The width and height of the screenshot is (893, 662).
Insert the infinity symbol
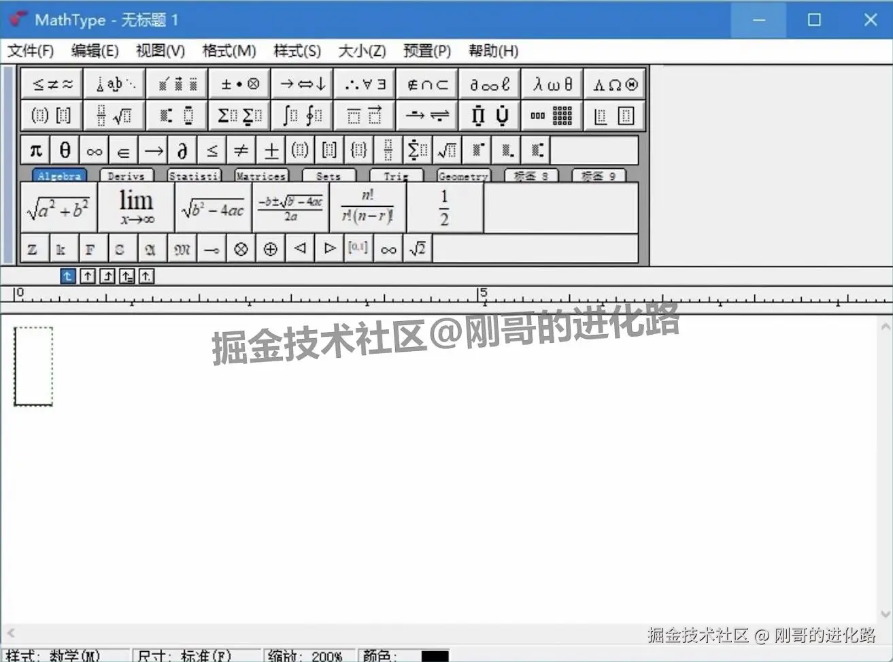point(93,150)
